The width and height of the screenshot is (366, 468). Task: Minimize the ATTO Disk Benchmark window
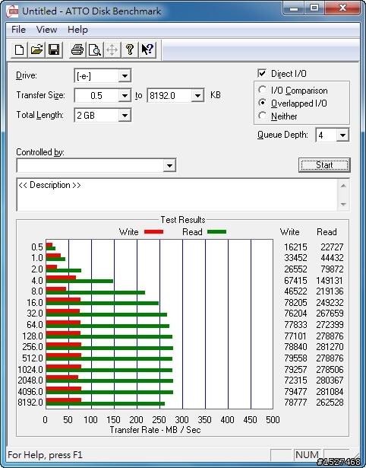coord(294,8)
